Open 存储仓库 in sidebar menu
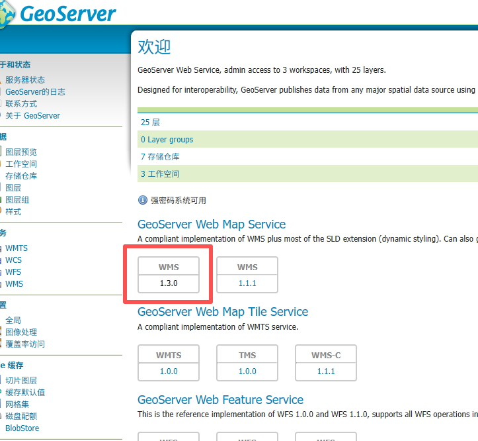Viewport: 478px width, 441px height. [x=21, y=176]
